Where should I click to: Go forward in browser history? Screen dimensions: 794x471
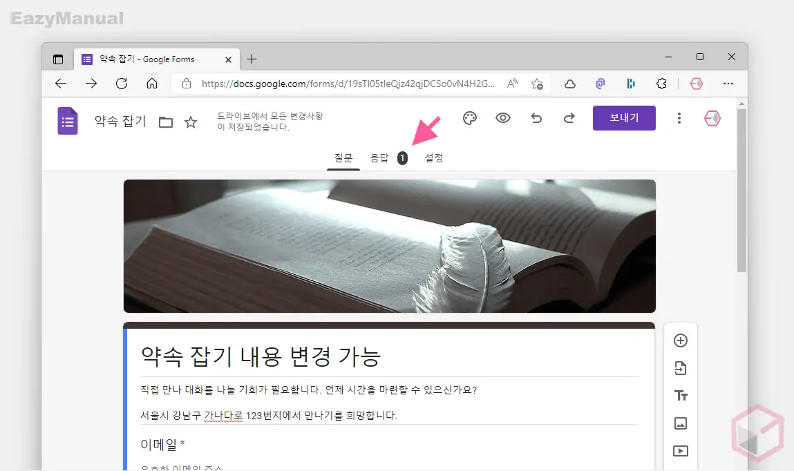pos(91,84)
